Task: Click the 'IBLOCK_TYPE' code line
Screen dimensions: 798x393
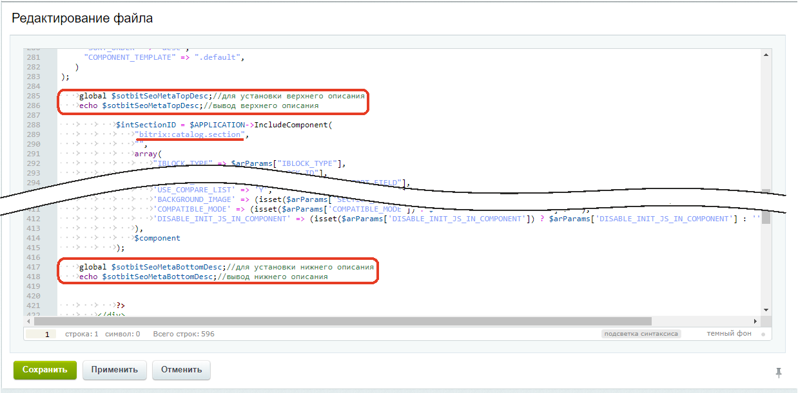Action: [249, 163]
